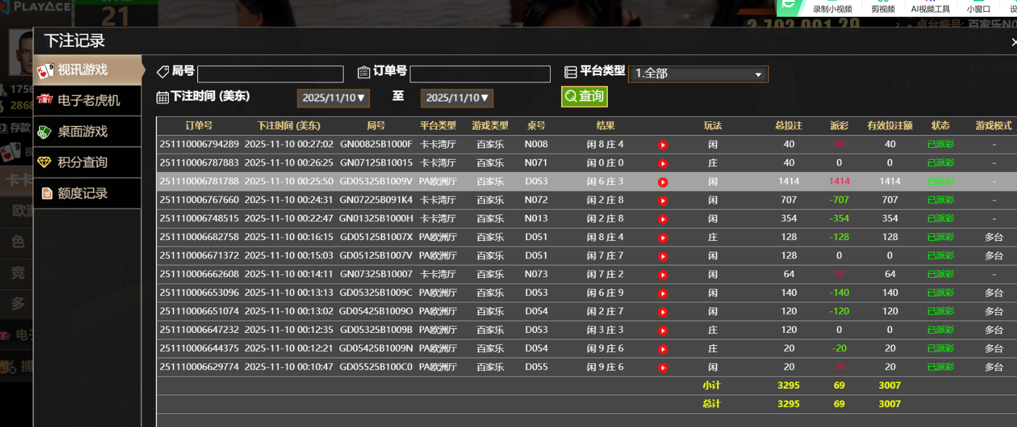Play video replay for order 251110006781788
The height and width of the screenshot is (427, 1017).
coord(662,182)
